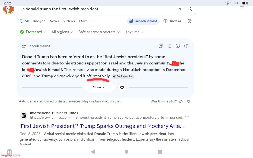Copy the Search Assist answer
The width and height of the screenshot is (253, 158).
(x=161, y=46)
